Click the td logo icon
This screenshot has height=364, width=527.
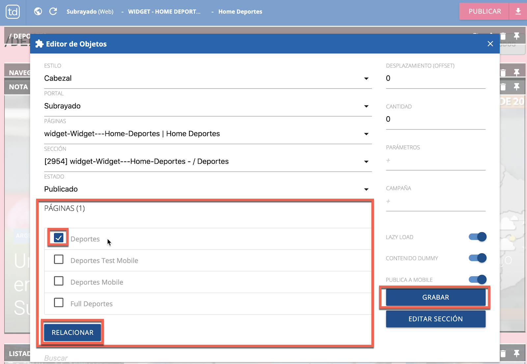[x=13, y=12]
